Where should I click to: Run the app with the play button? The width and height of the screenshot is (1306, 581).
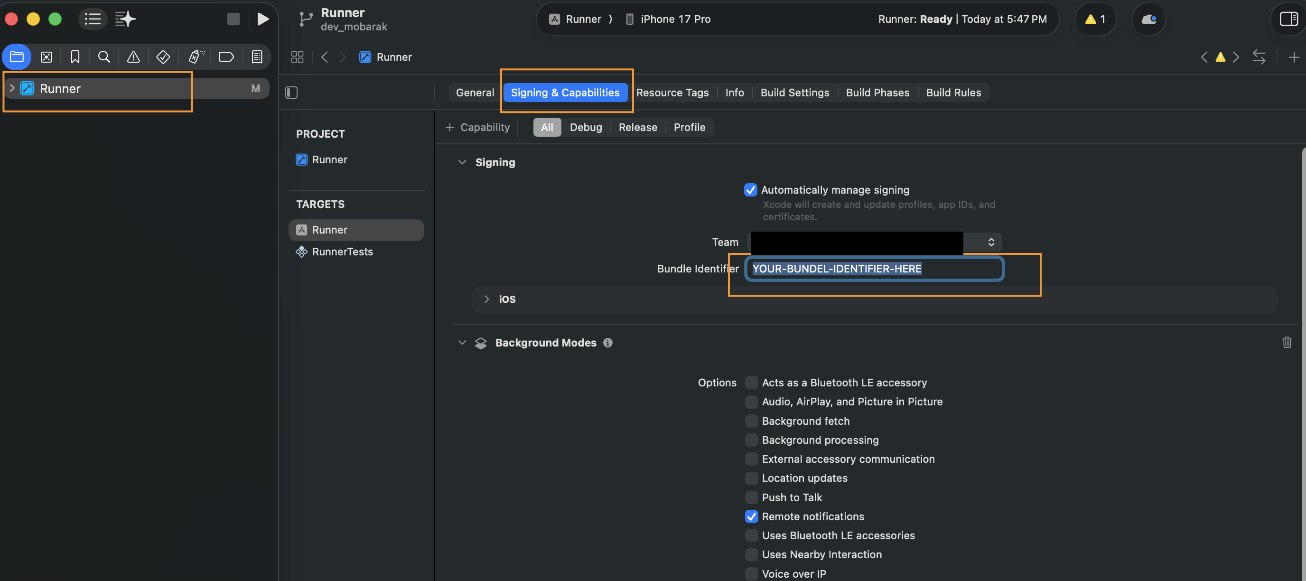tap(262, 19)
